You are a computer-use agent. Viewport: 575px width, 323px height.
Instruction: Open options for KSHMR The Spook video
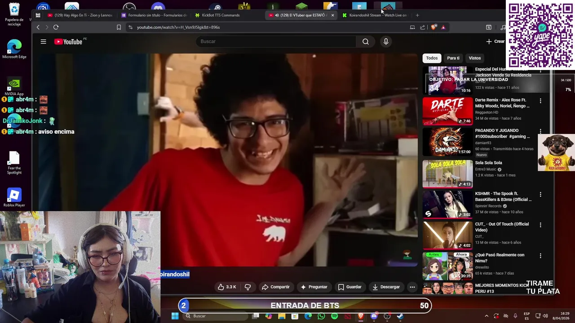[x=540, y=194]
